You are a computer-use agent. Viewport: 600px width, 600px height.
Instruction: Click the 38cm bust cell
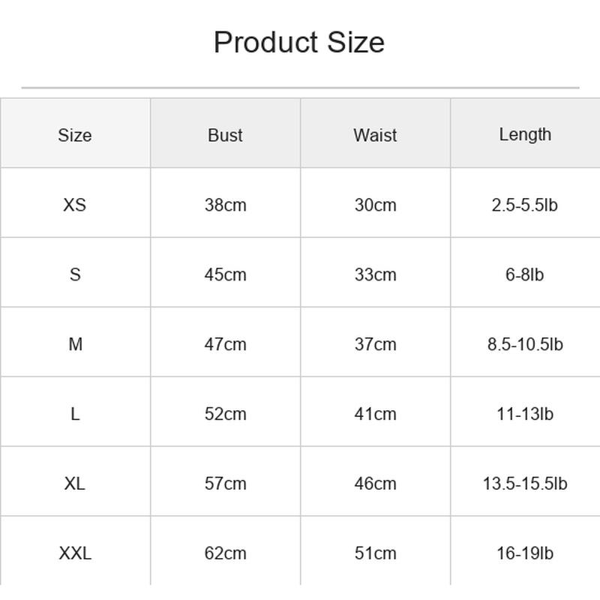(226, 202)
